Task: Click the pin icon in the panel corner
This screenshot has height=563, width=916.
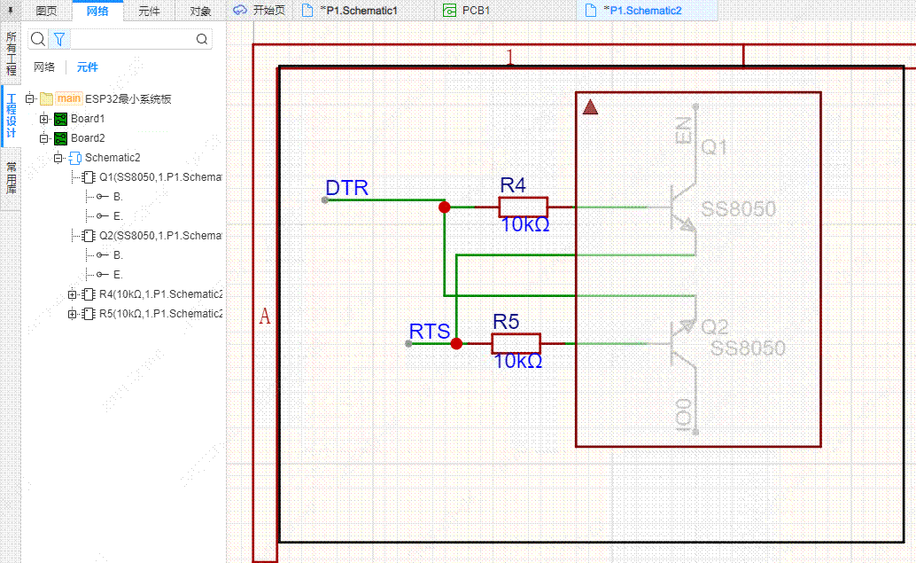Action: [11, 11]
